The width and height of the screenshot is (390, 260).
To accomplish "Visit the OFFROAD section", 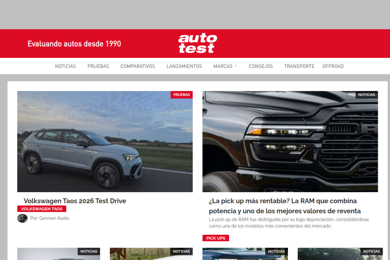I will [x=333, y=66].
